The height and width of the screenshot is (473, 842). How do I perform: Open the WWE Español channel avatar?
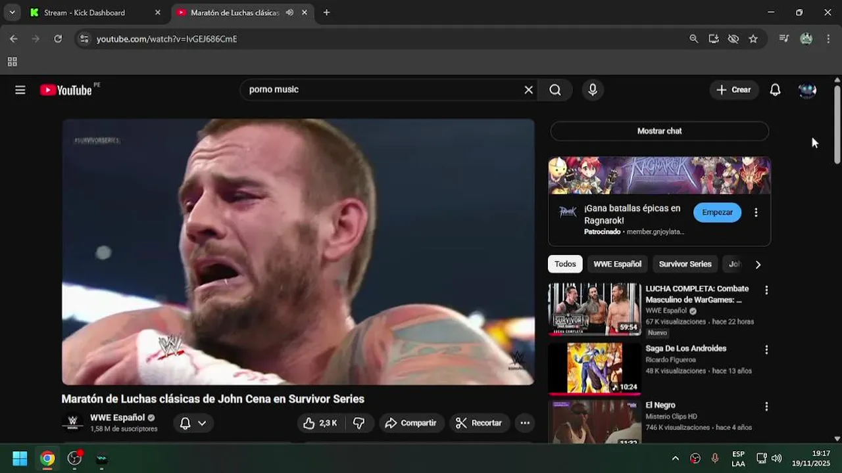pos(73,422)
